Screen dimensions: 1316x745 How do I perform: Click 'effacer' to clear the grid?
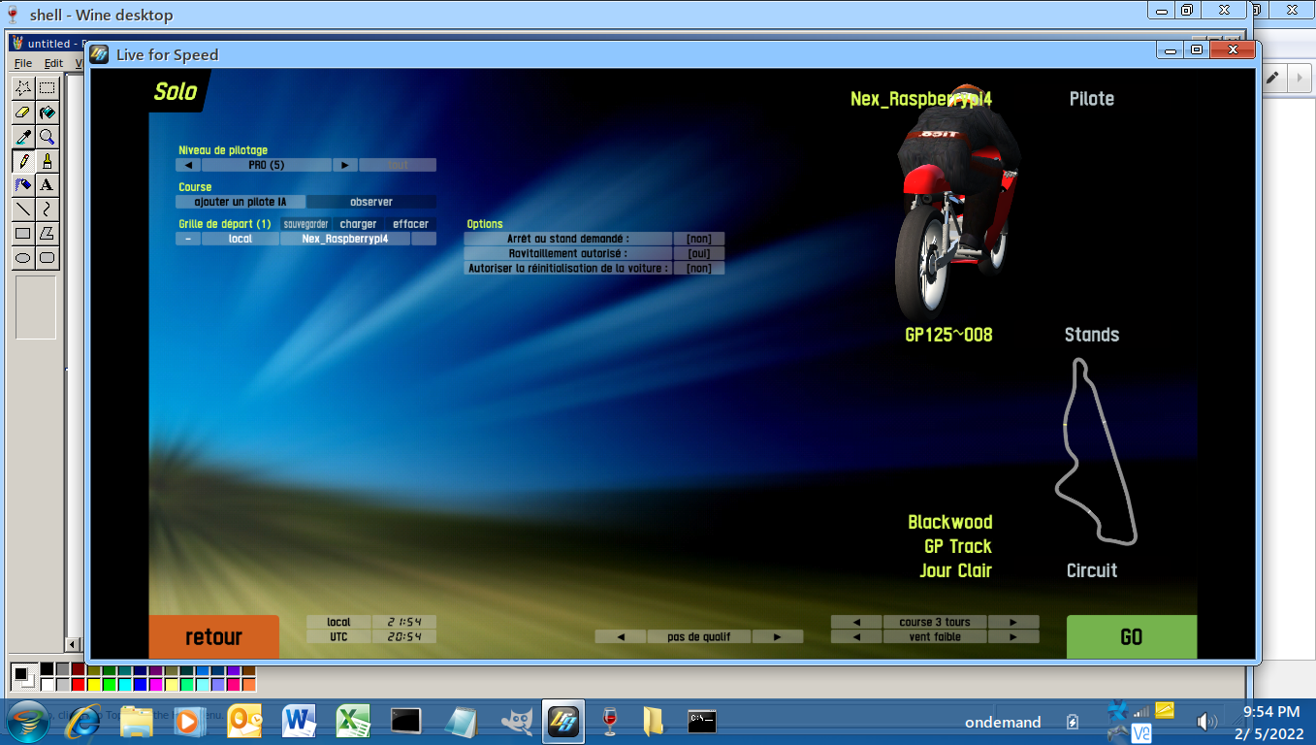pyautogui.click(x=410, y=224)
